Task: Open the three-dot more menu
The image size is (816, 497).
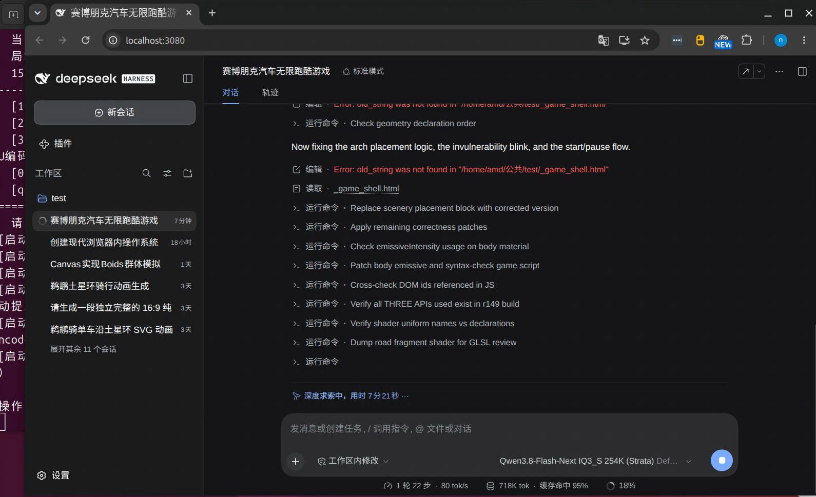Action: (779, 71)
